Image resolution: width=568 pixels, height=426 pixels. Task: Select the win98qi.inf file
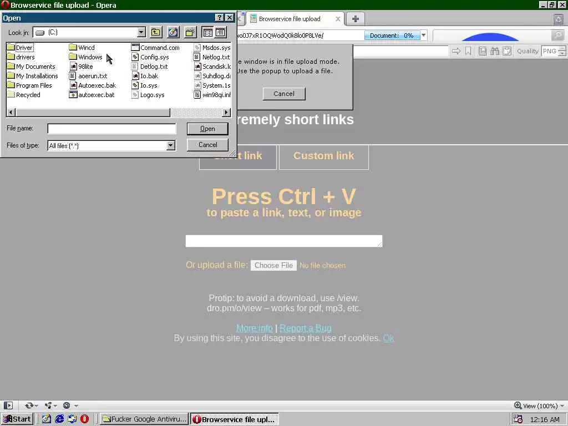point(212,94)
